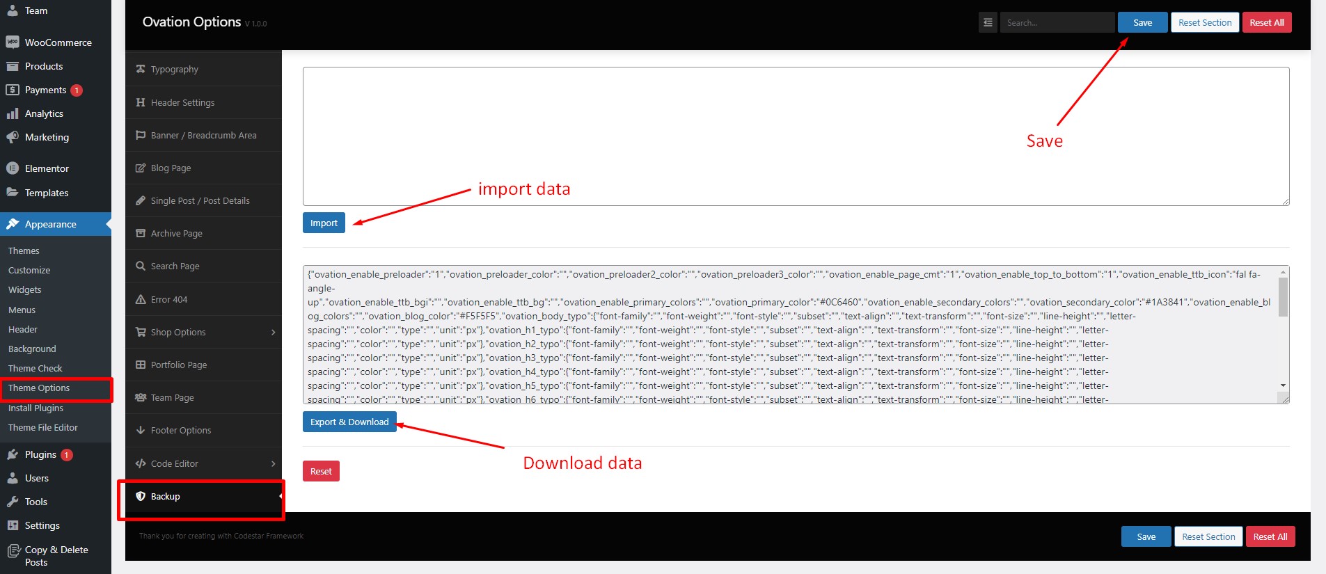Viewport: 1326px width, 574px height.
Task: Open Customize under Appearance
Action: [x=29, y=270]
